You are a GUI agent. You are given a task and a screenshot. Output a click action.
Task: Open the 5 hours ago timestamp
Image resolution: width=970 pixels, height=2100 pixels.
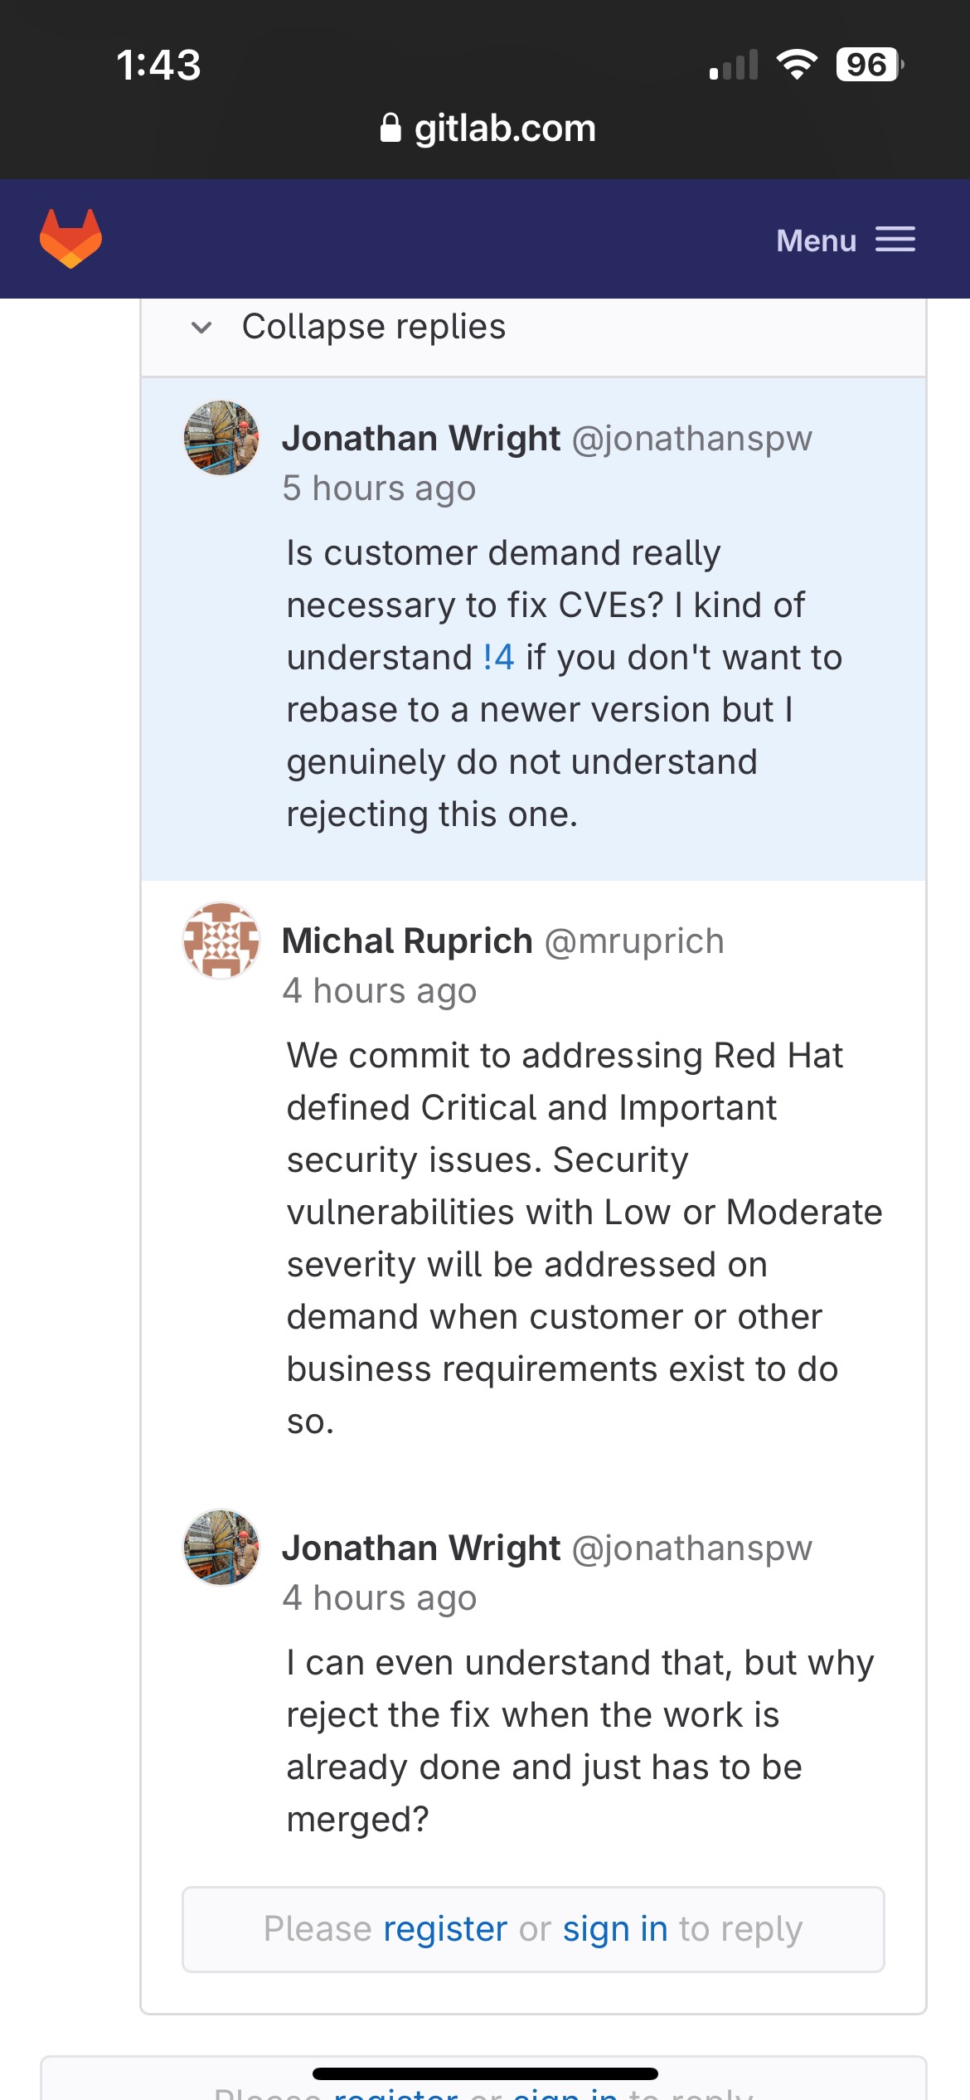click(x=379, y=489)
